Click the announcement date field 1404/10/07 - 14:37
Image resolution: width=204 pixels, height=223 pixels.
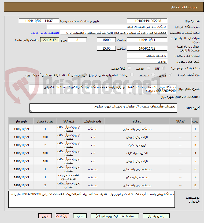[x=39, y=21]
